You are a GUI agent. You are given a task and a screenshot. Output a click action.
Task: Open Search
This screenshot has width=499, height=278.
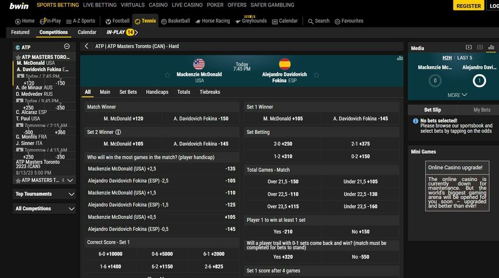318,21
